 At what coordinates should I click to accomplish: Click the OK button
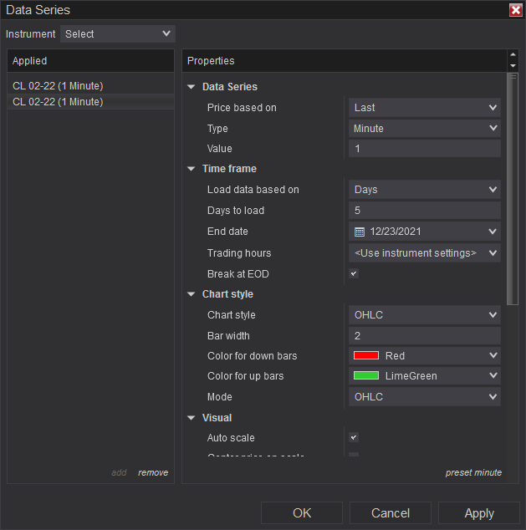coord(302,513)
